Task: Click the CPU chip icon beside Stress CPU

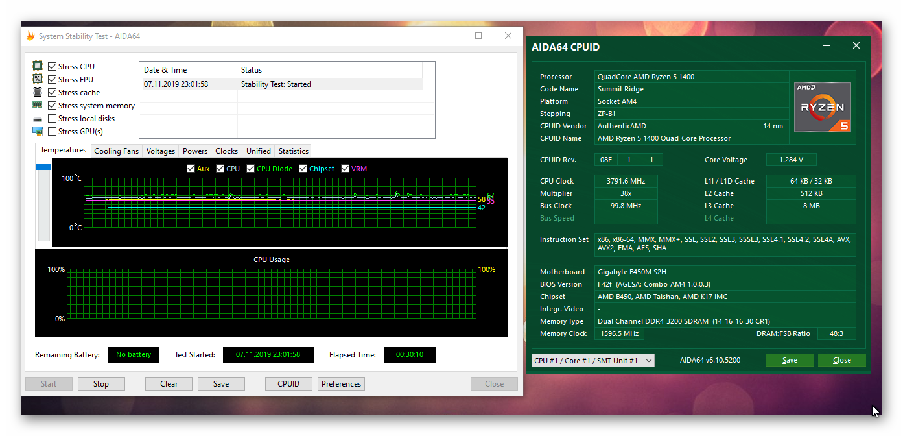Action: coord(38,66)
